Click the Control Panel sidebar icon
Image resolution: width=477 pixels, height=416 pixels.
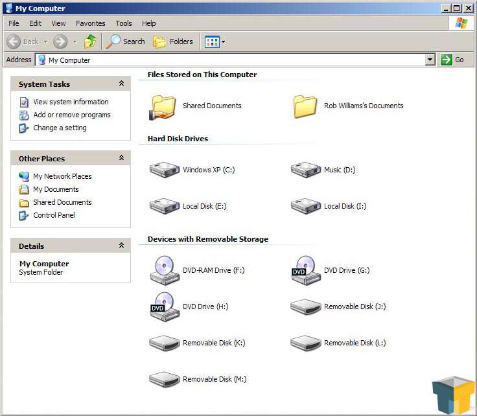pyautogui.click(x=24, y=215)
